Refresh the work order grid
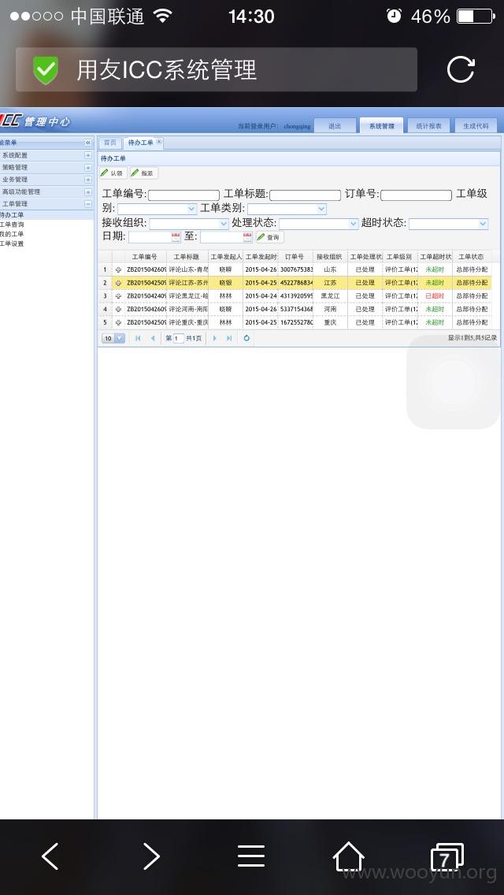This screenshot has width=504, height=895. [246, 338]
